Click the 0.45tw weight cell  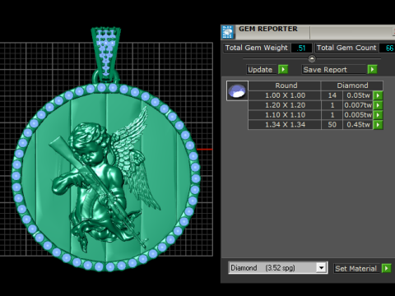point(358,125)
